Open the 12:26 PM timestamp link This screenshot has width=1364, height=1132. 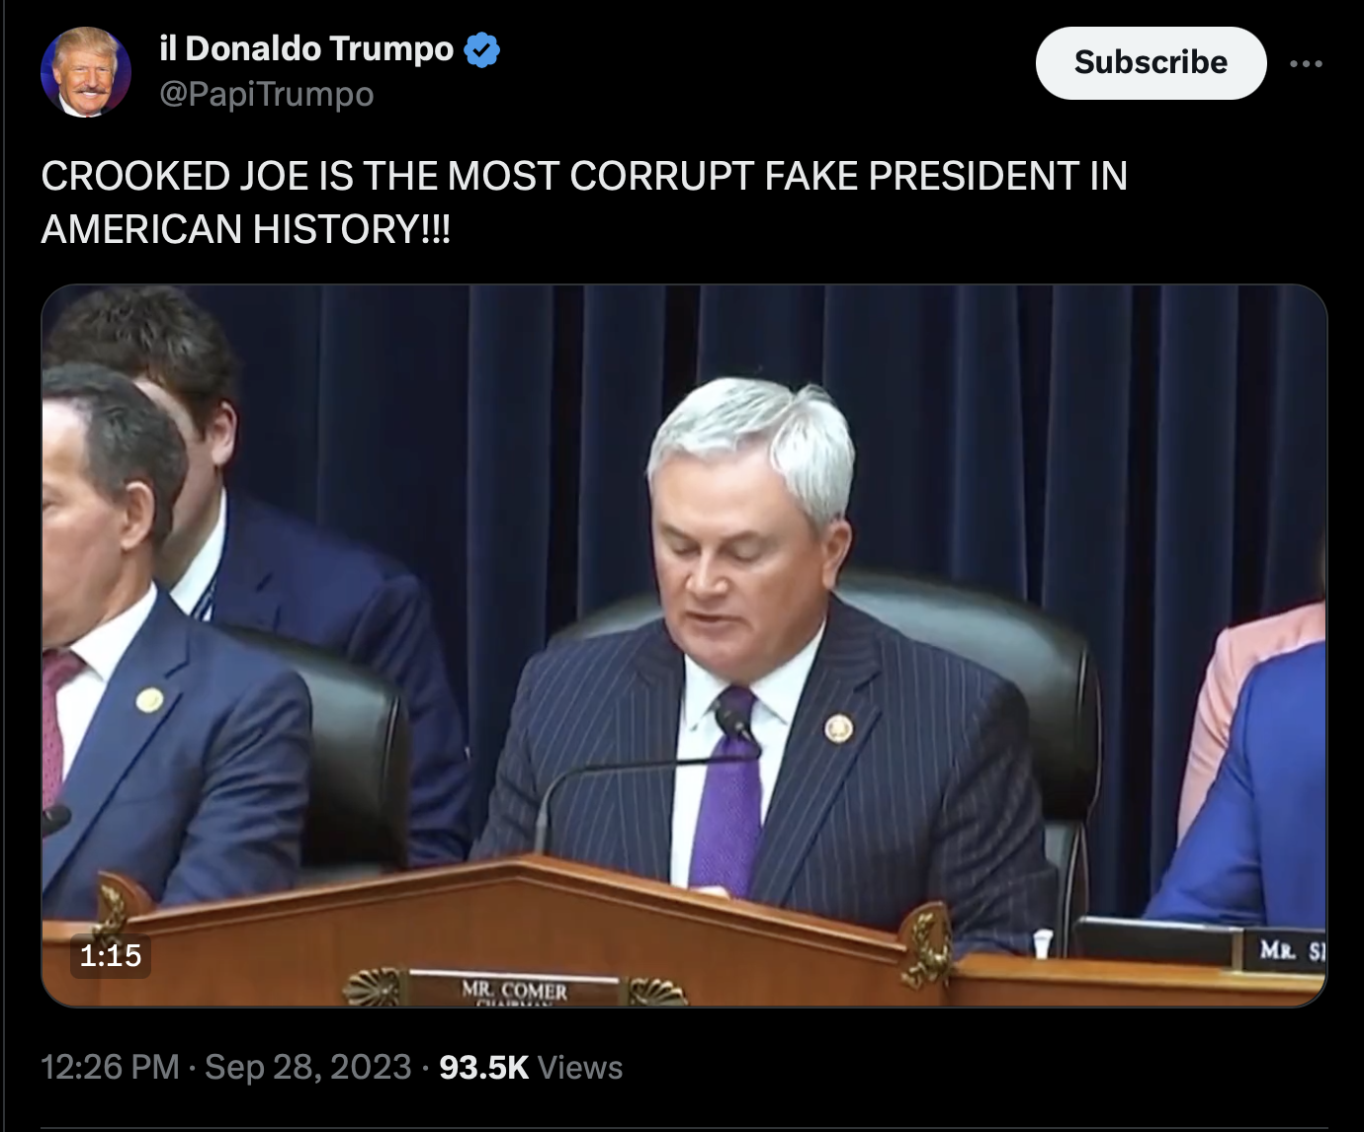pyautogui.click(x=111, y=1067)
